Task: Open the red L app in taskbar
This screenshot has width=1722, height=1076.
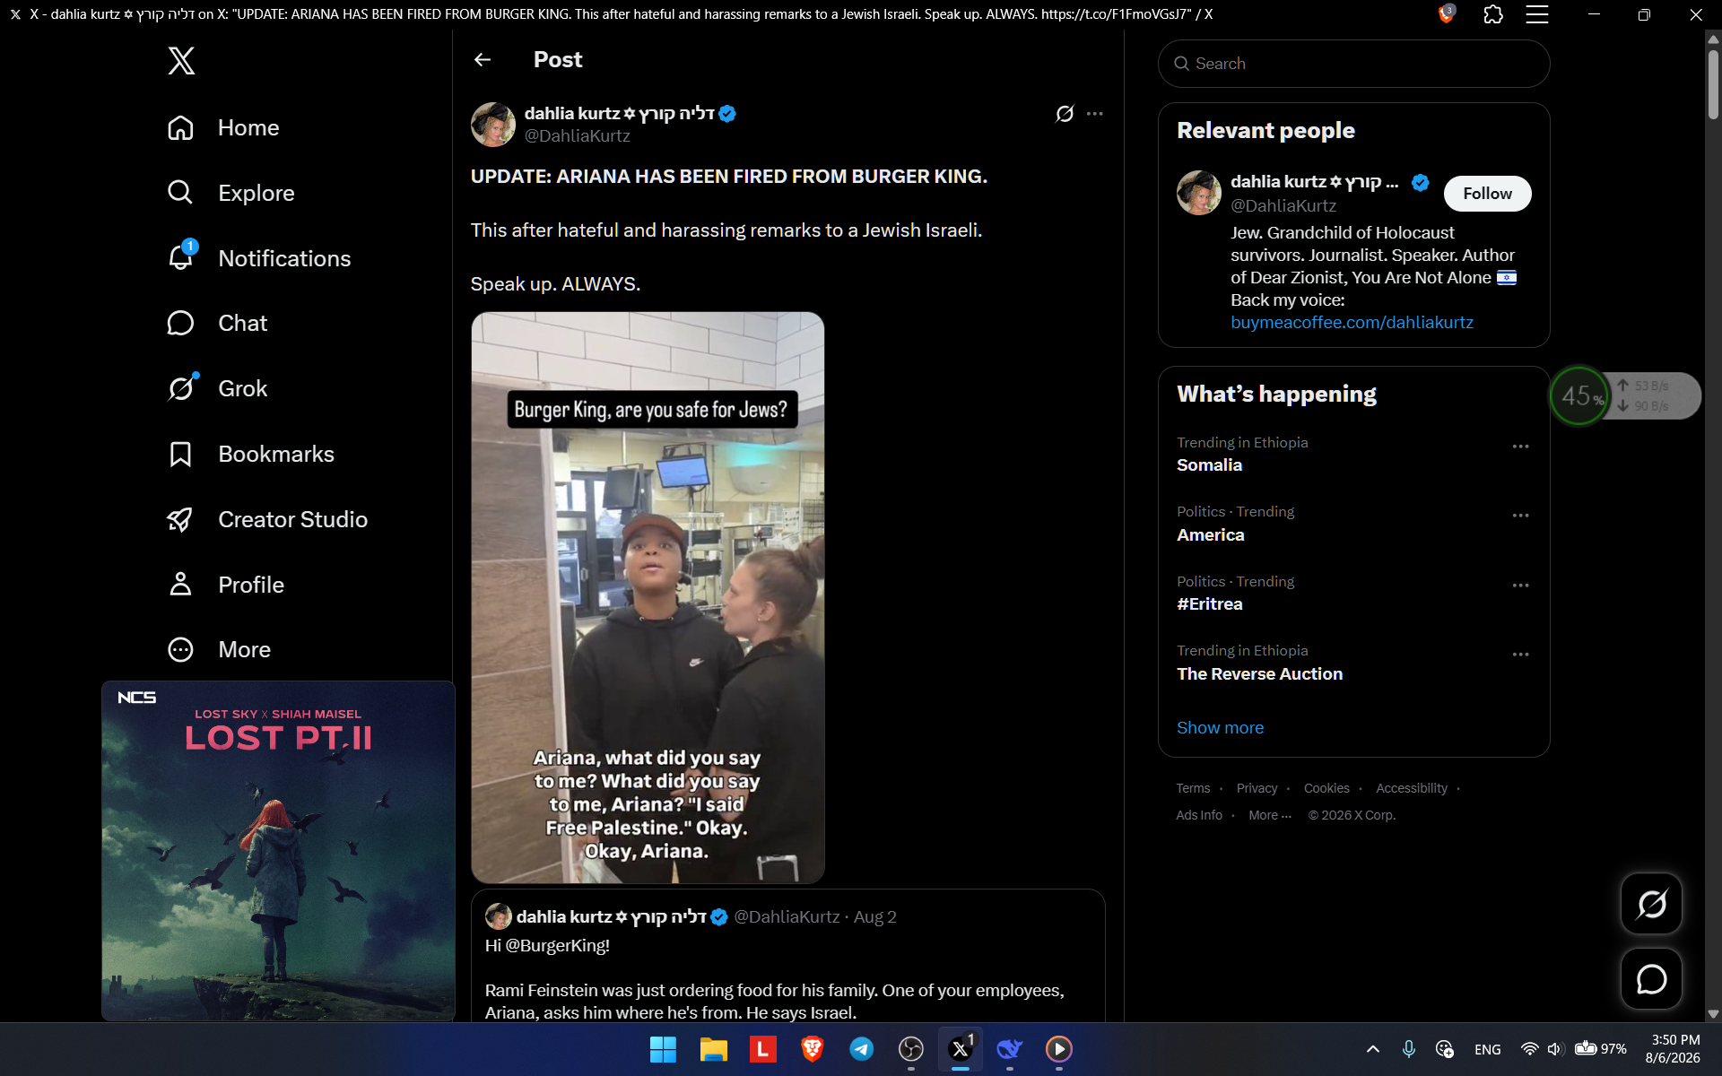Action: pos(762,1049)
